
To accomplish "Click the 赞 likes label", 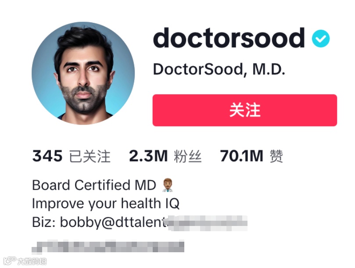I will click(x=276, y=156).
